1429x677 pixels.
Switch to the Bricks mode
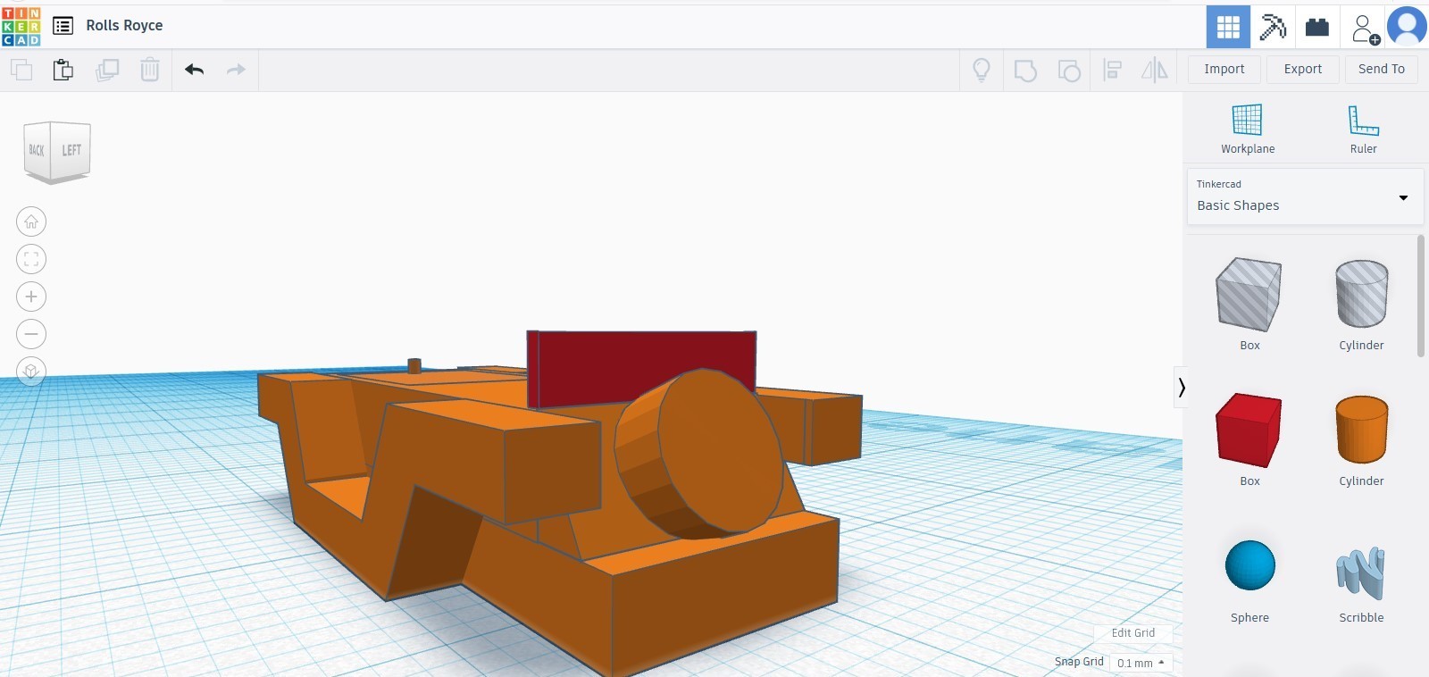[1317, 27]
